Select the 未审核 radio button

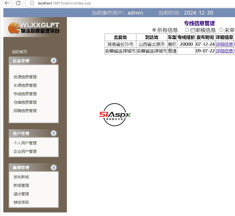point(221,30)
